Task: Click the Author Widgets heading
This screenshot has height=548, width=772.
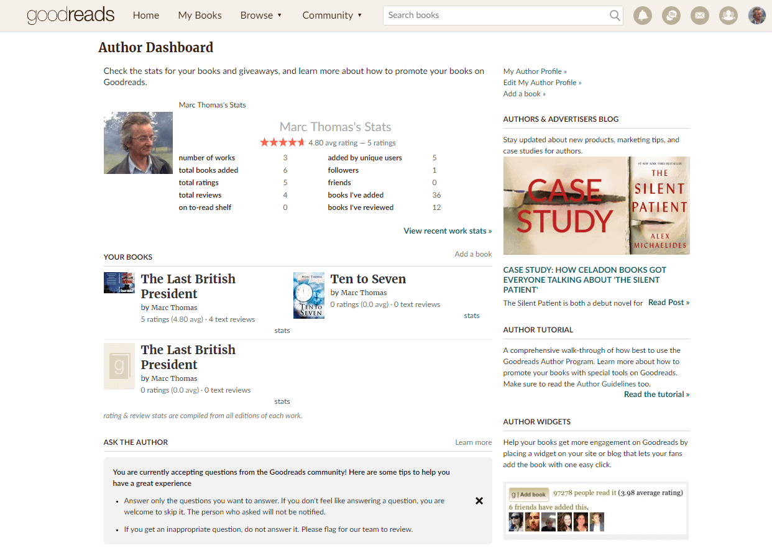Action: 537,422
